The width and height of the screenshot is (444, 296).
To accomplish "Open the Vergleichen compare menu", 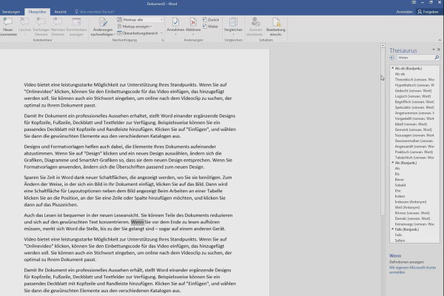I will pyautogui.click(x=233, y=27).
